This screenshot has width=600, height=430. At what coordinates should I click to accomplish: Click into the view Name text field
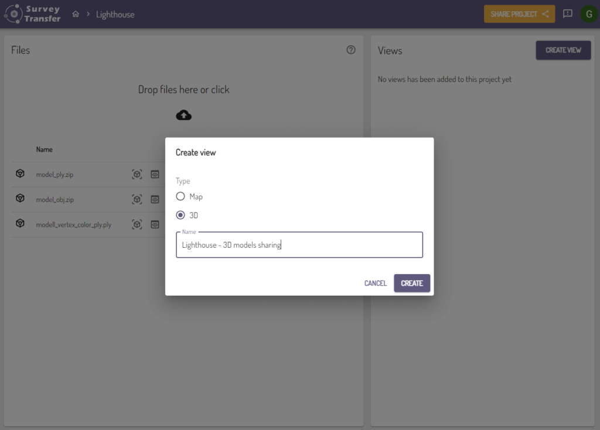(x=299, y=245)
